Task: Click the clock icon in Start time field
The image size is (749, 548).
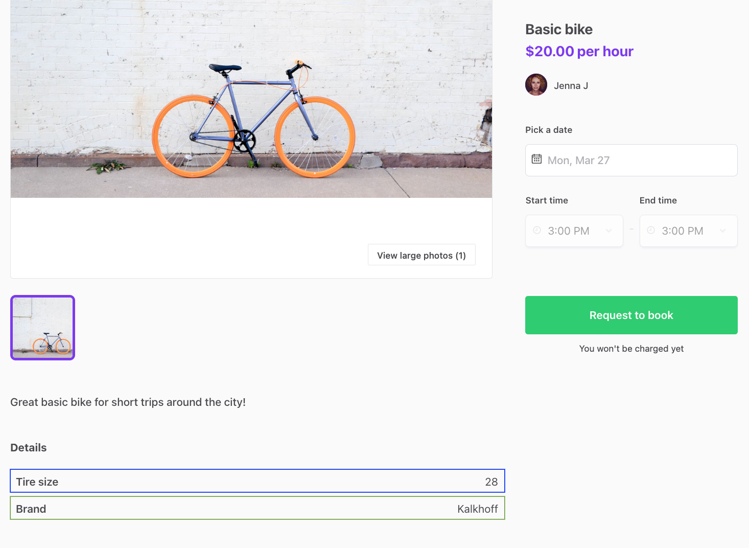Action: tap(536, 231)
